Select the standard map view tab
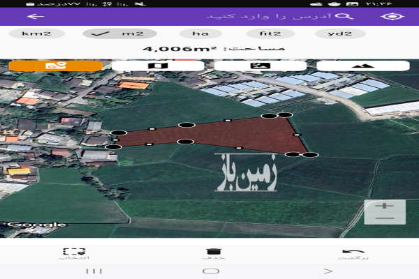 pyautogui.click(x=158, y=66)
